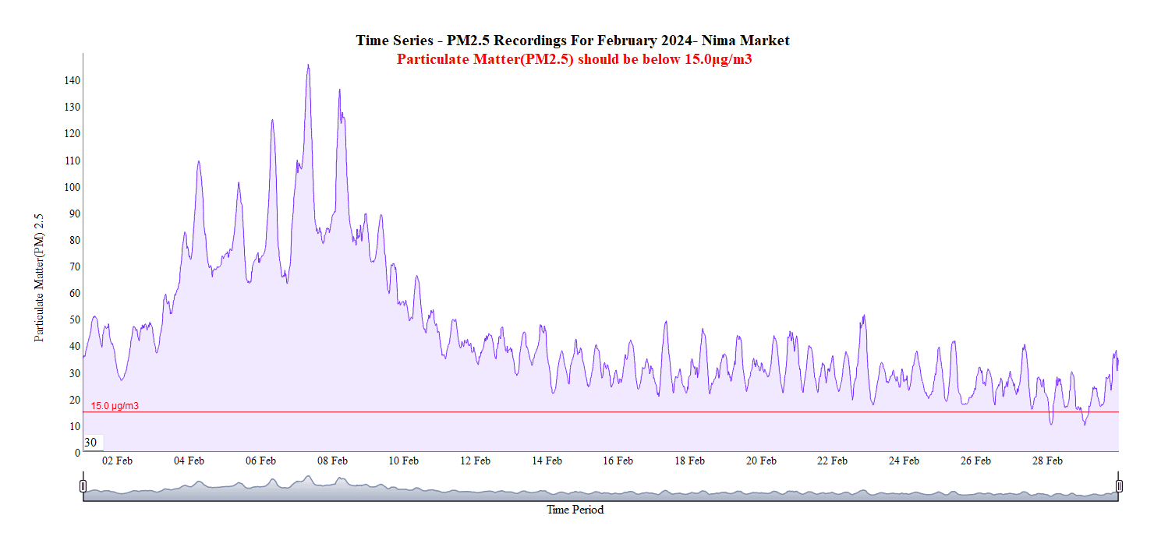Click the "12 Feb" x-axis label
Viewport: 1154px width, 547px height.
click(x=475, y=461)
